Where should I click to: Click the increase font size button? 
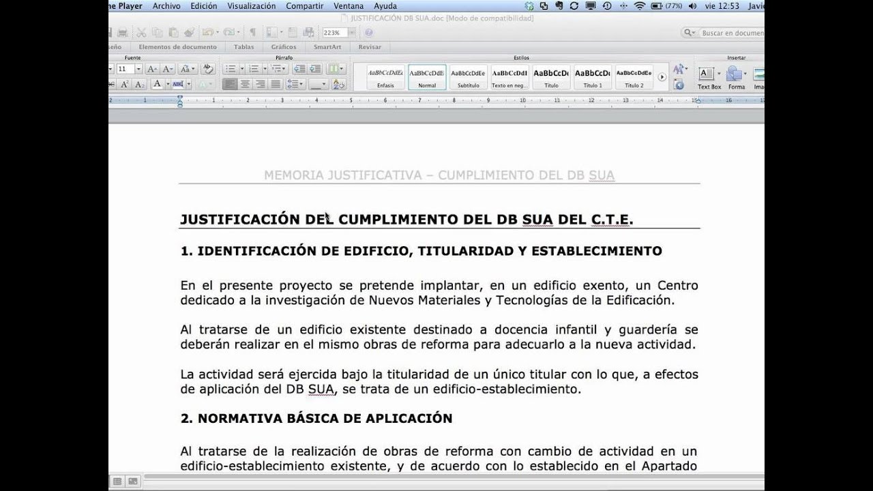(151, 69)
